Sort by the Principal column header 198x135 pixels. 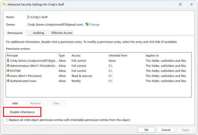pos(12,56)
